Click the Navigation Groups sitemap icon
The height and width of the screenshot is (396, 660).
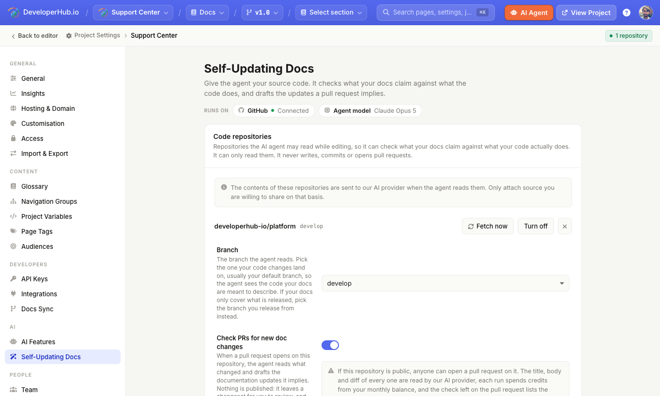coord(14,201)
